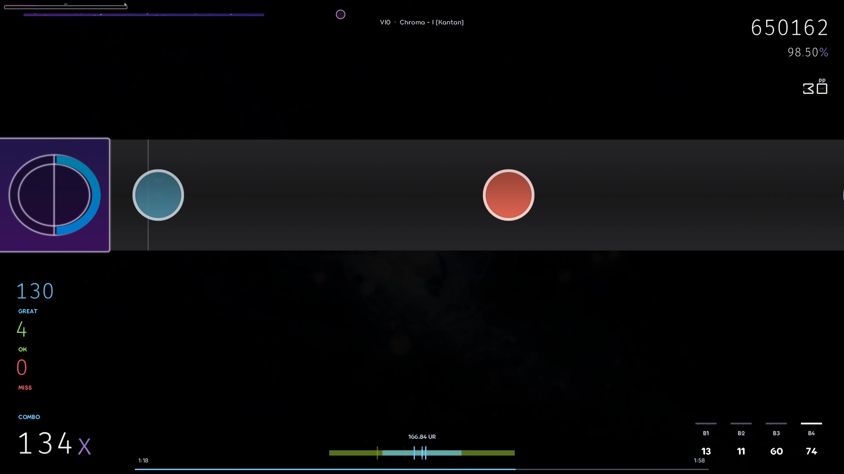
Task: Click the combo counter 134x
Action: (55, 443)
